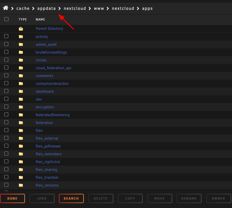Check the box for admin_audit folder
232x208 pixels.
(6, 44)
